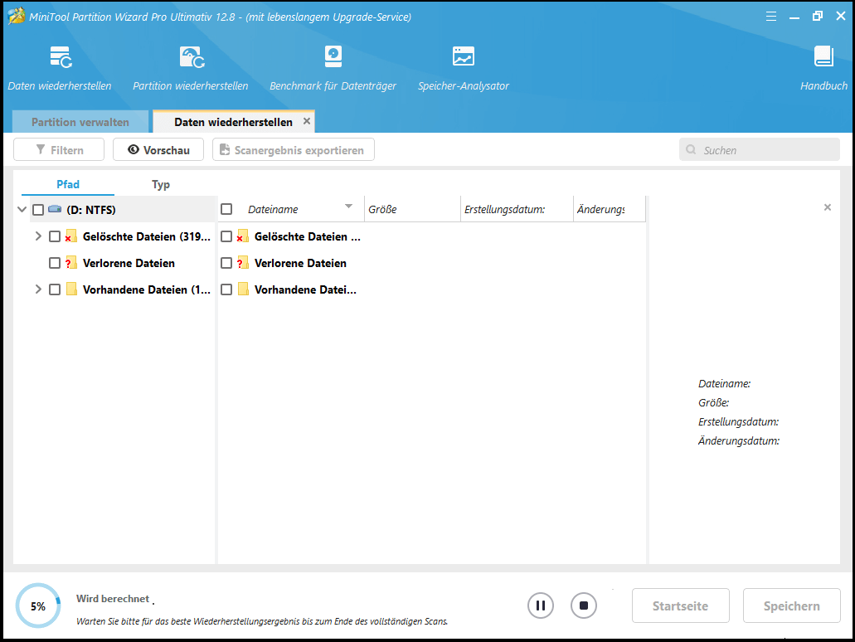
Task: Click the Wird berechnet status text
Action: tap(112, 598)
